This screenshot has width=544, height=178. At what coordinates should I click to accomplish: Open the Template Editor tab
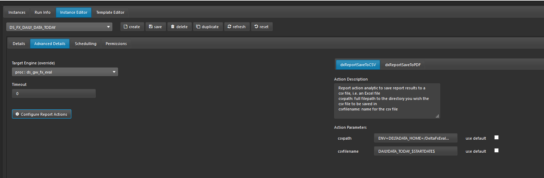tap(110, 12)
